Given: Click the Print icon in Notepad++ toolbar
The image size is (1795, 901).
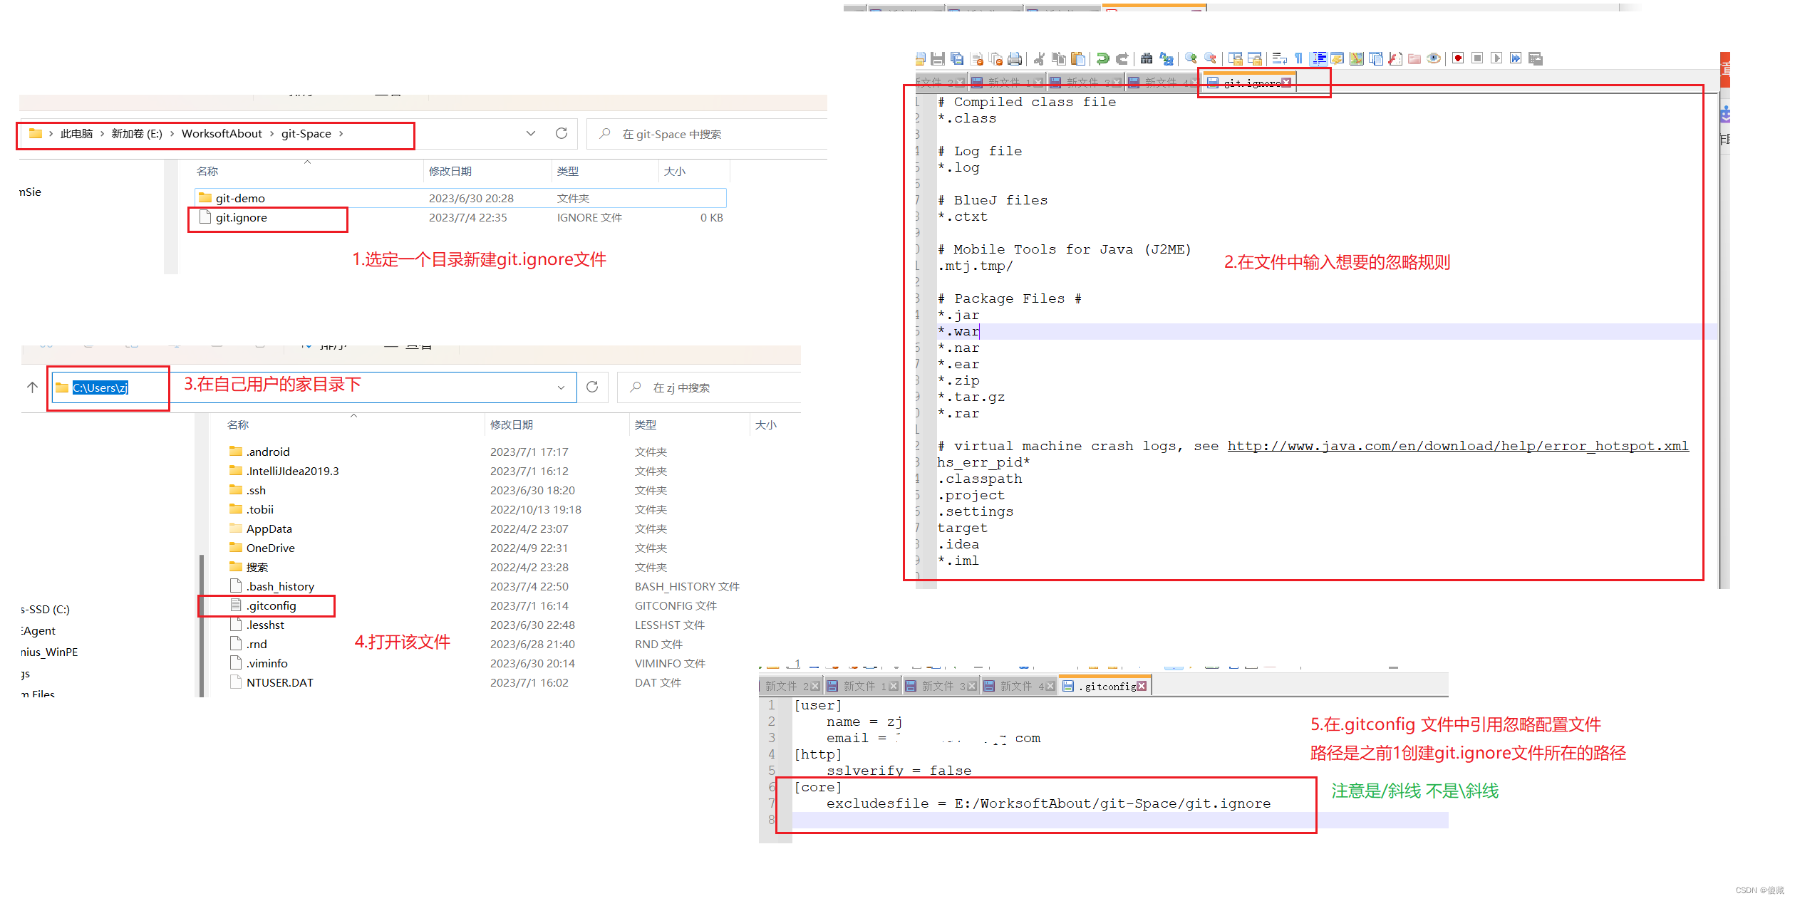Looking at the screenshot, I should [1015, 58].
